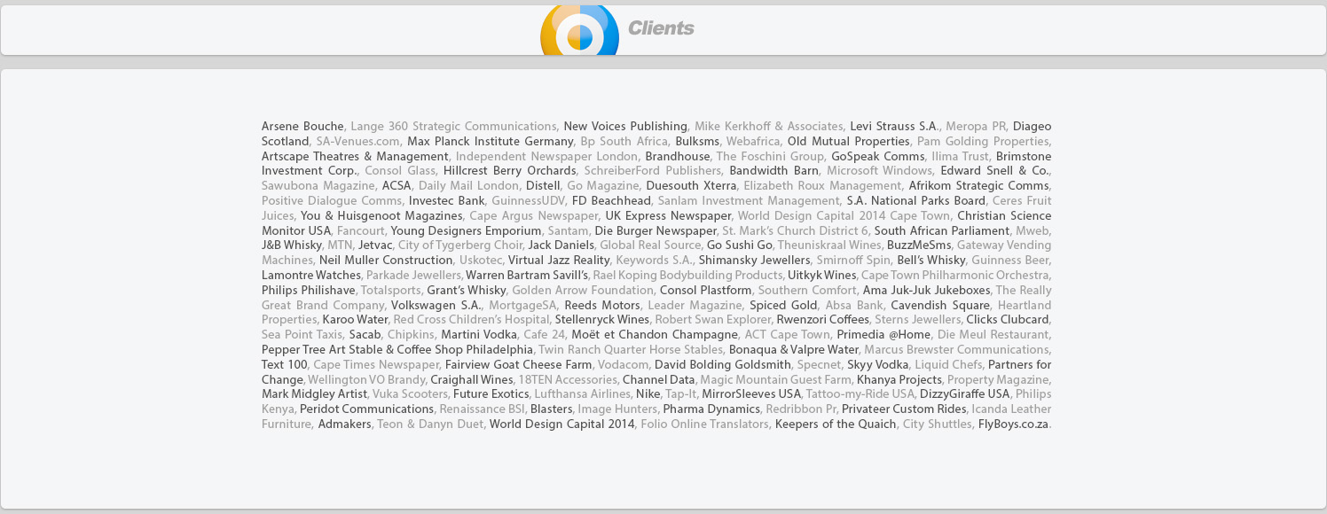The width and height of the screenshot is (1327, 514).
Task: Open the Shimansky Jewellers link
Action: [754, 261]
